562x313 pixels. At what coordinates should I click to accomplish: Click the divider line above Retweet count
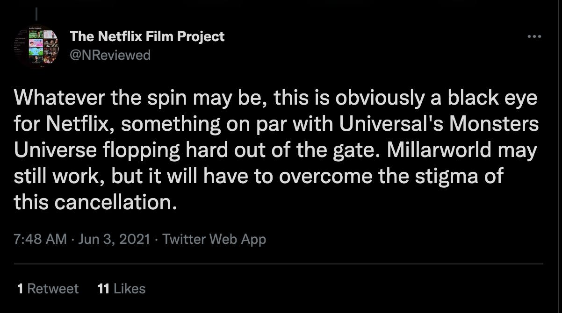[x=279, y=264]
